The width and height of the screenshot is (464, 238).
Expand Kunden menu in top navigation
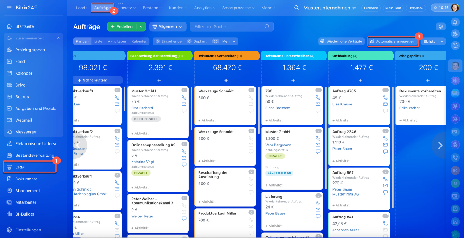178,8
